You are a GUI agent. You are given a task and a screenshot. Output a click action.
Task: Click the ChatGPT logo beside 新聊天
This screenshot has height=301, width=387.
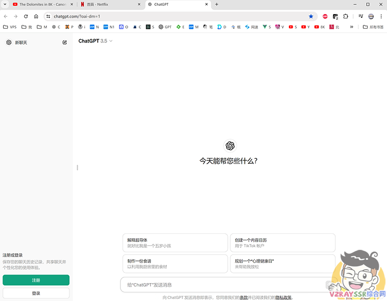pos(9,43)
